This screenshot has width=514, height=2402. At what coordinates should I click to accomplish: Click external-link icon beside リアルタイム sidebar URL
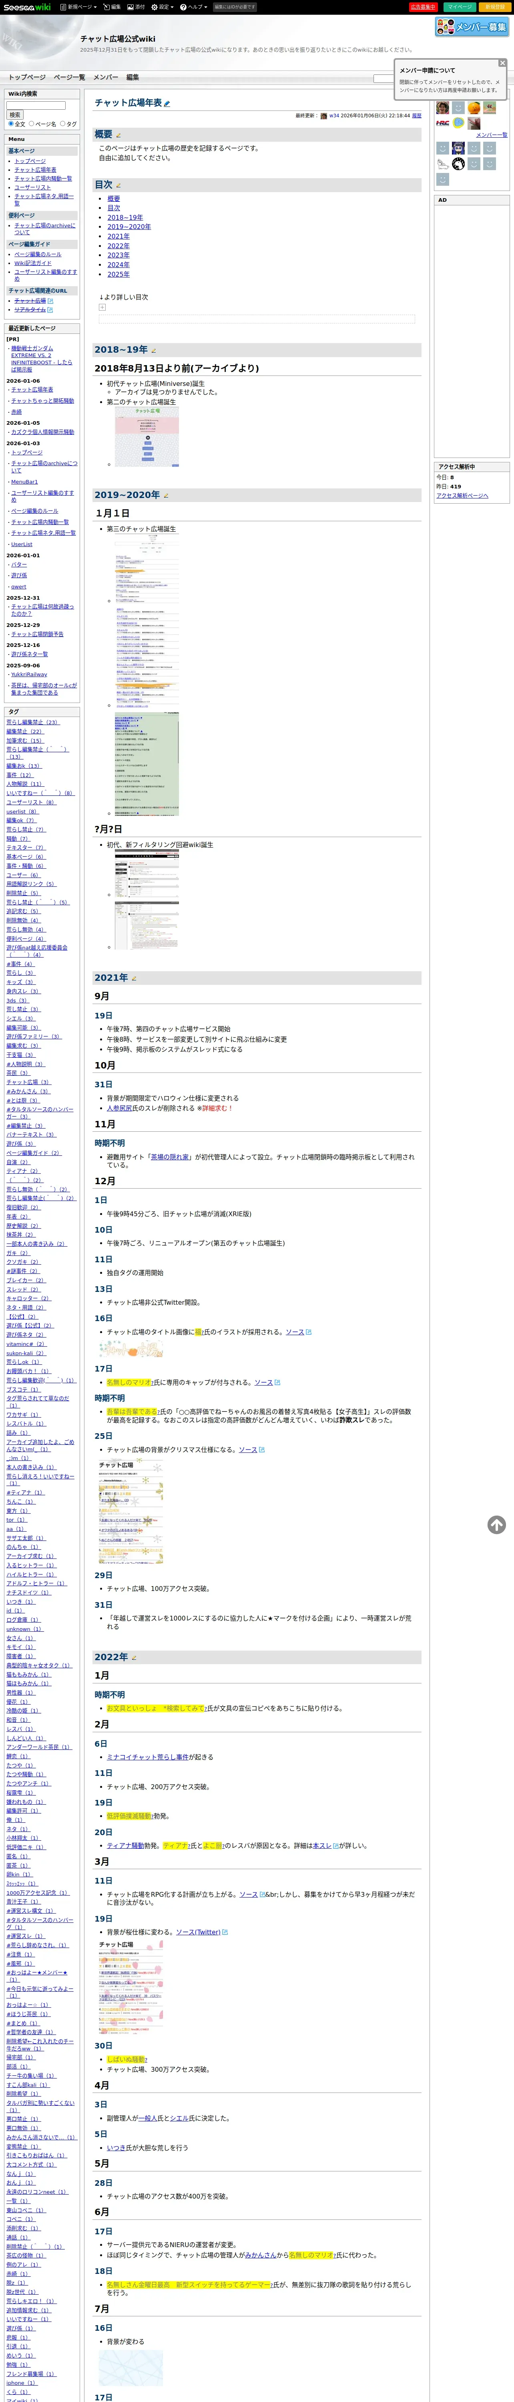tap(50, 309)
